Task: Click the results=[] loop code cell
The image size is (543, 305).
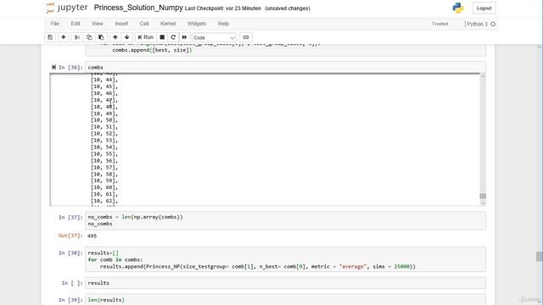Action: click(x=285, y=260)
